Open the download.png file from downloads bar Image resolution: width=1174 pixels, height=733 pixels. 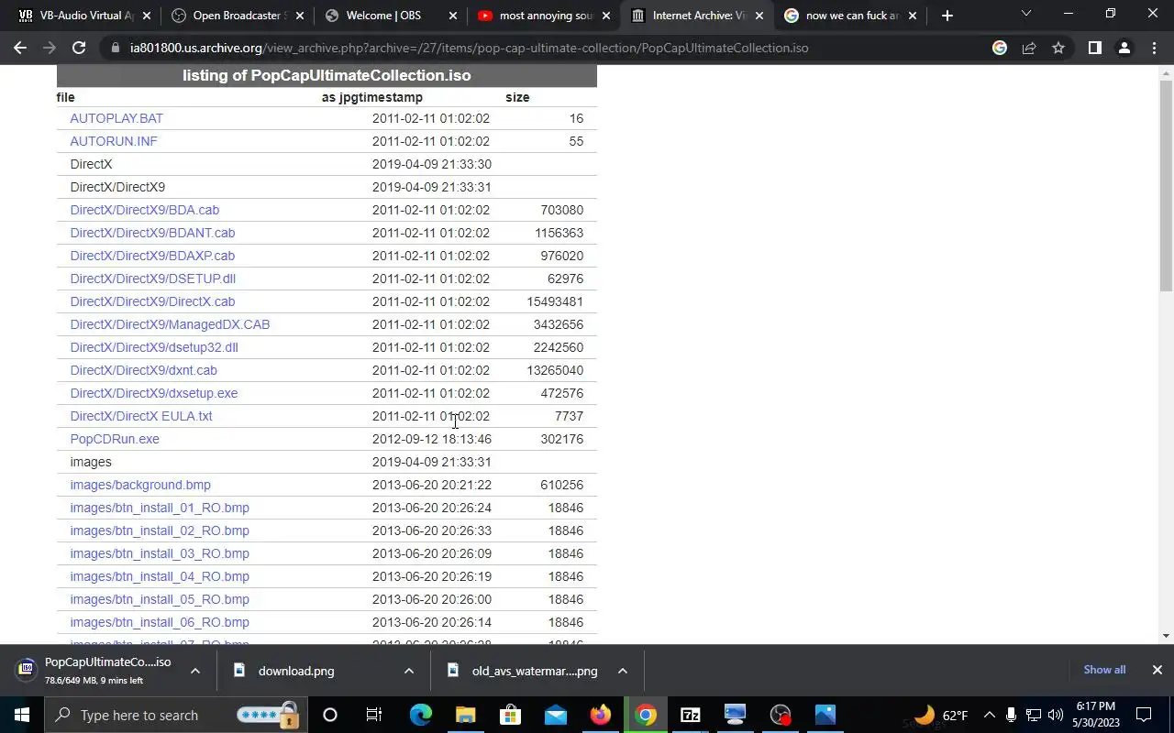[296, 671]
